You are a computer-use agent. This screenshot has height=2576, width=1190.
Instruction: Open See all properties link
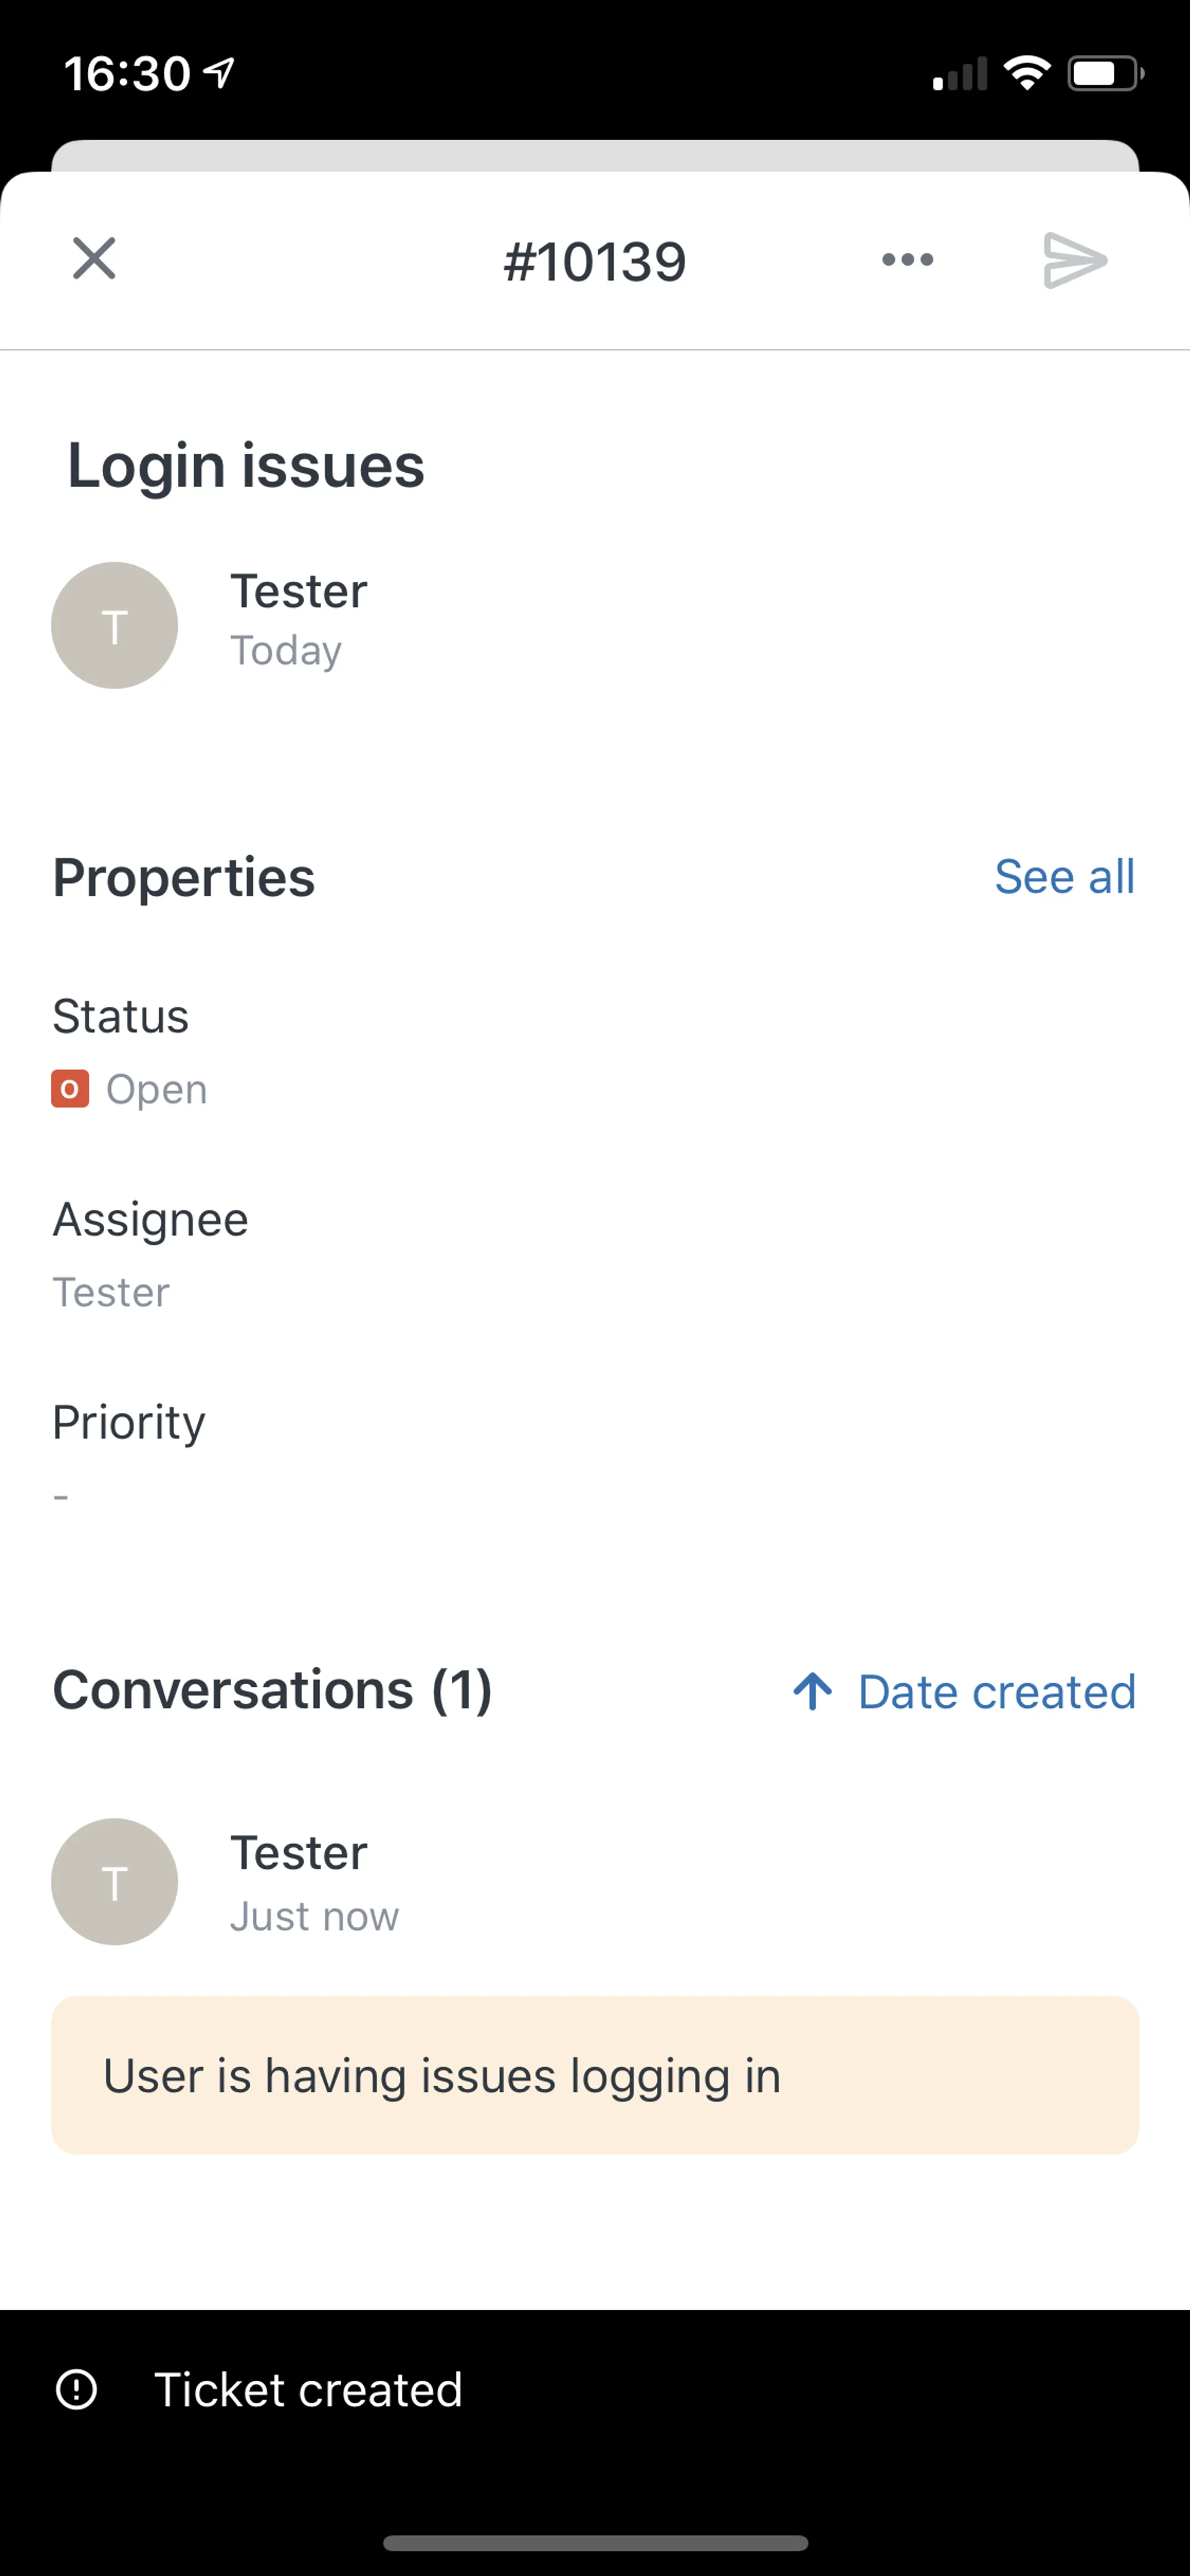click(x=1064, y=877)
